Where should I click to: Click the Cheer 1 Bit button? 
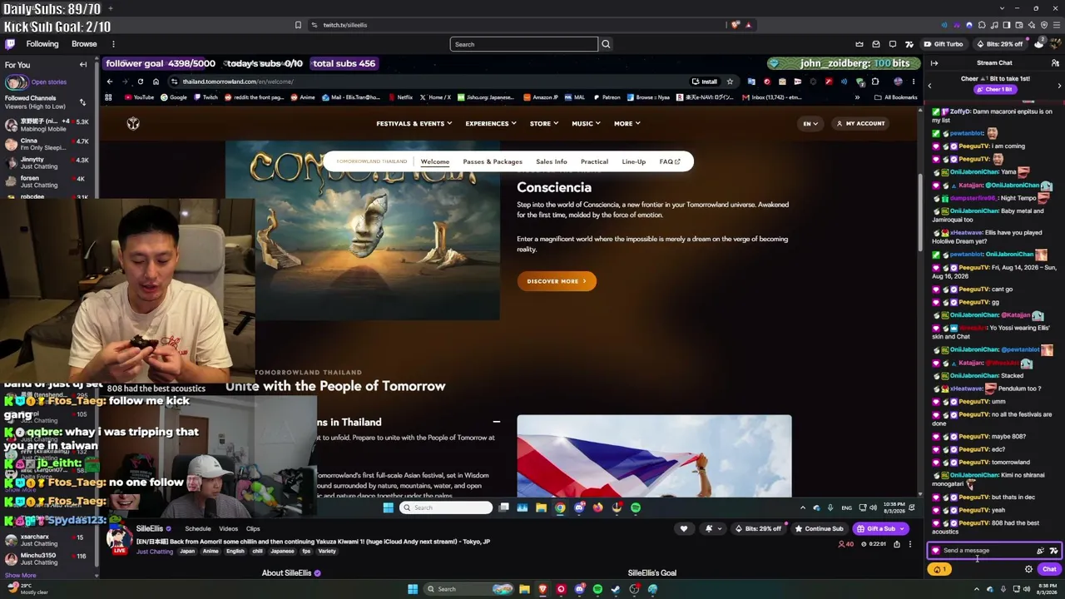point(994,90)
